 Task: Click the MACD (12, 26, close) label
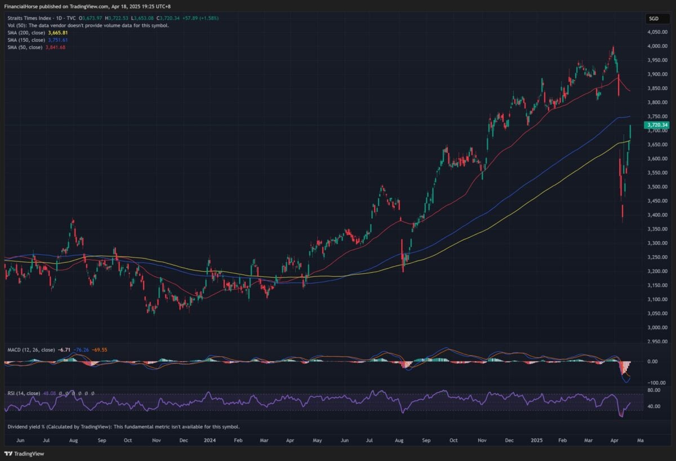tap(31, 349)
